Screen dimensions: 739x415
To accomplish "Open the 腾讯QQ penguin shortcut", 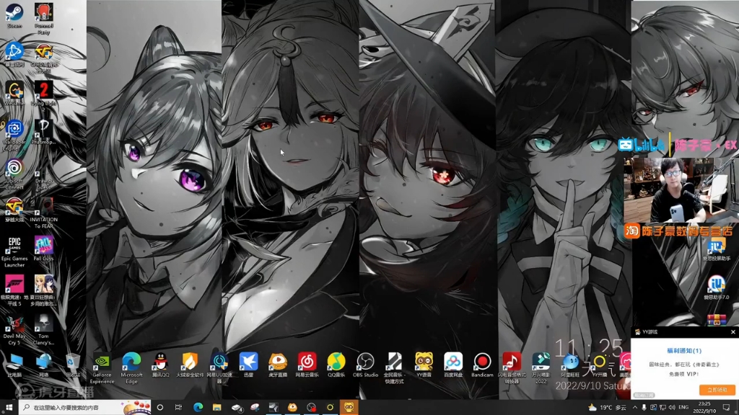I will (x=161, y=365).
